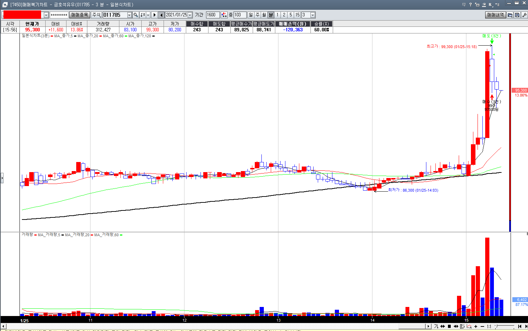Screen dimensions: 528x331
Task: Expand the stock code 011785 dropdown
Action: click(x=129, y=15)
